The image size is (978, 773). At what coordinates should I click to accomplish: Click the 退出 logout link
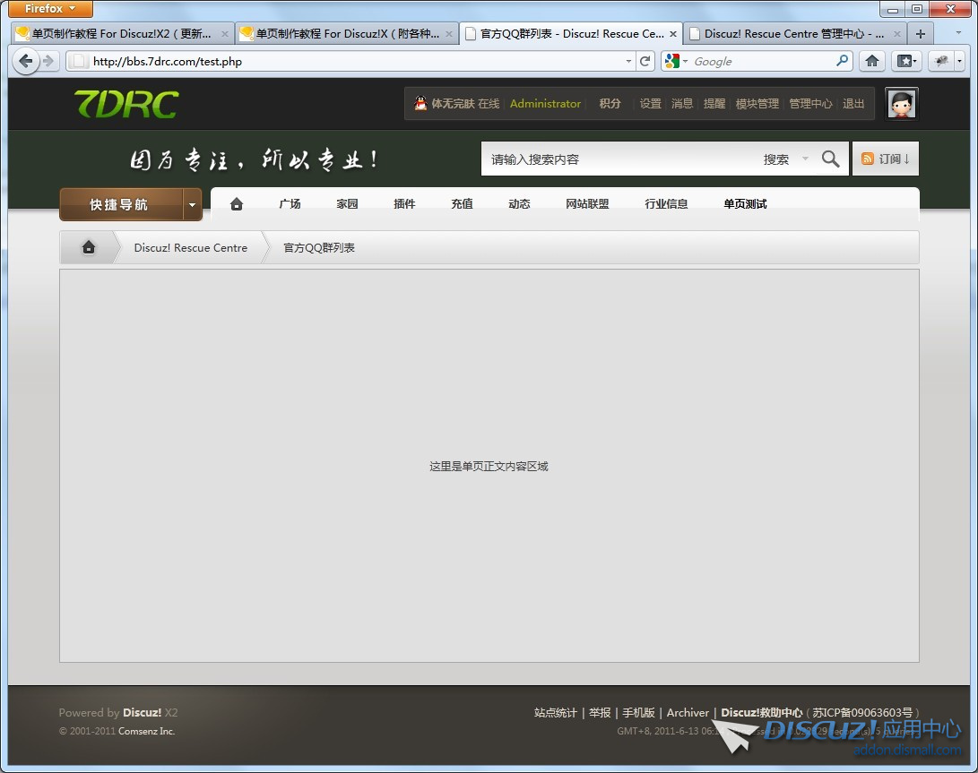(x=853, y=104)
